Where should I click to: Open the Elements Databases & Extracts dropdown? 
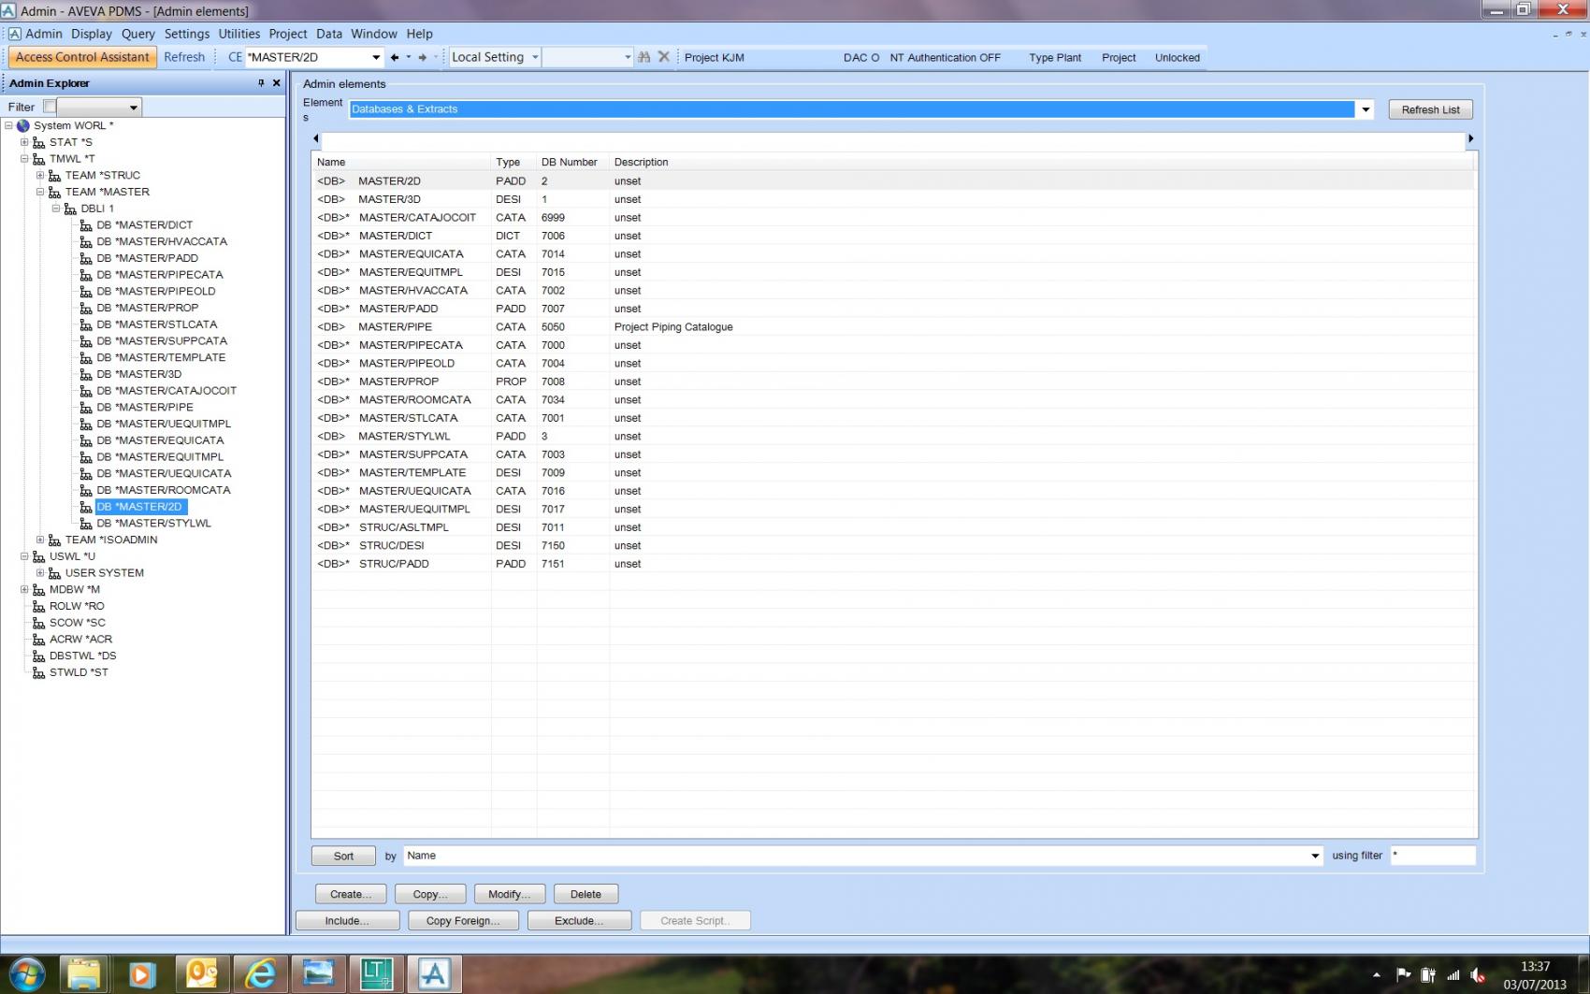click(x=1366, y=109)
